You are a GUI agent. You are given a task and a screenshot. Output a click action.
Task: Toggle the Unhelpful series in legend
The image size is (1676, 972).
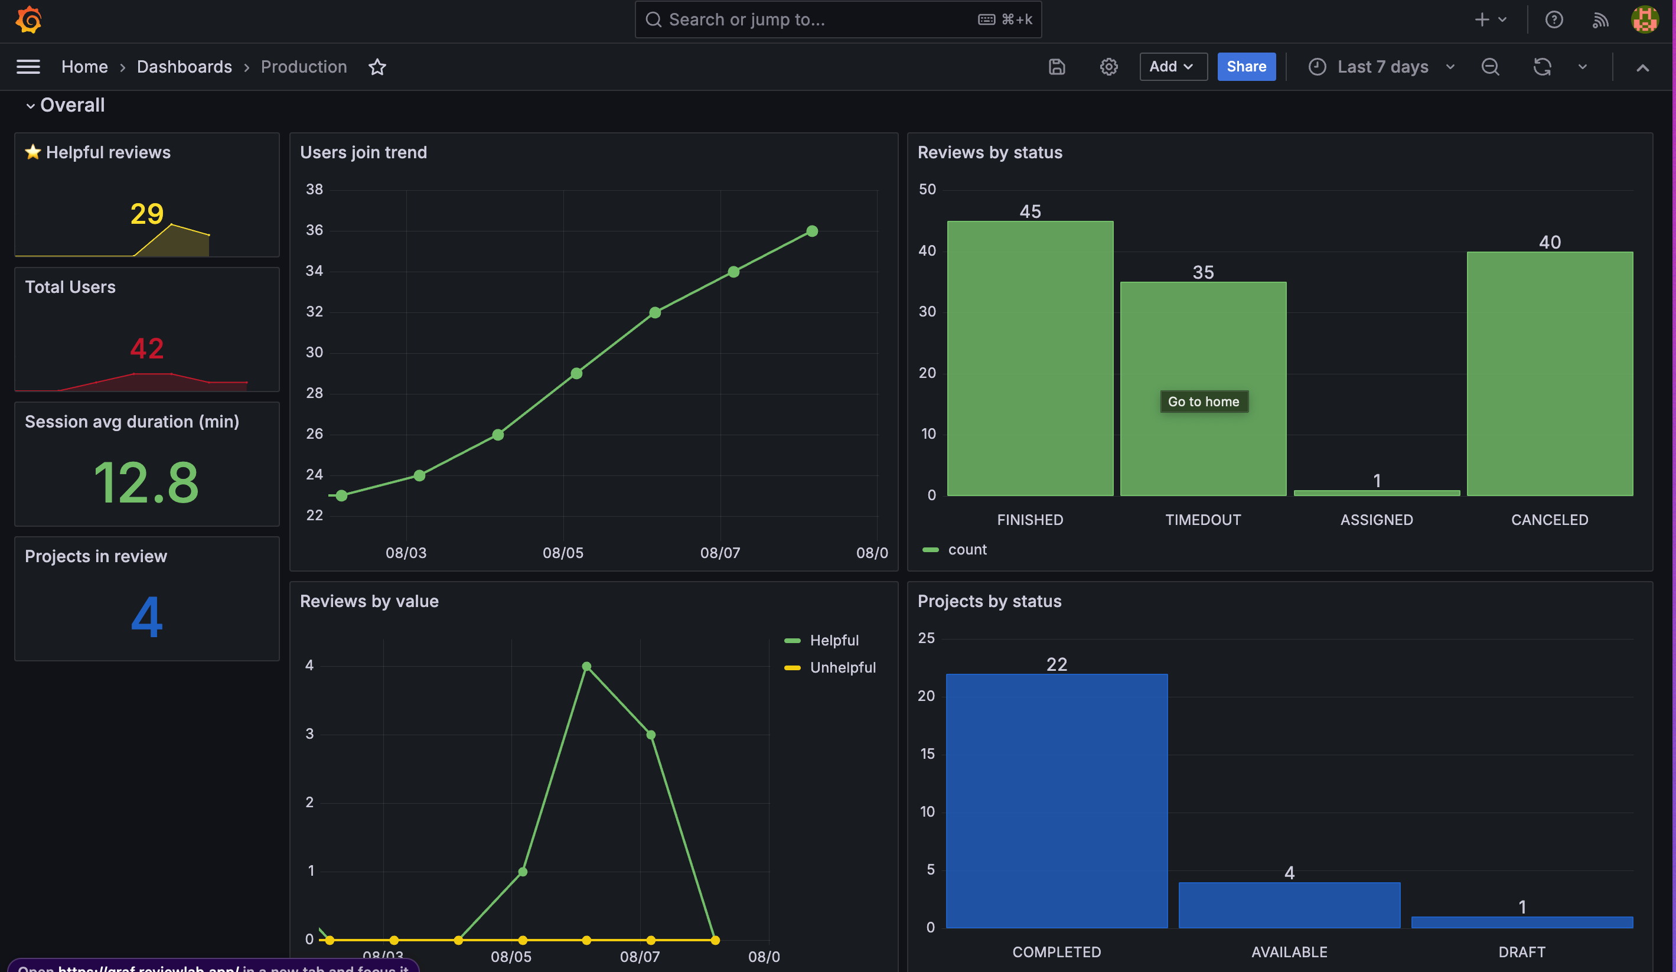pos(842,667)
